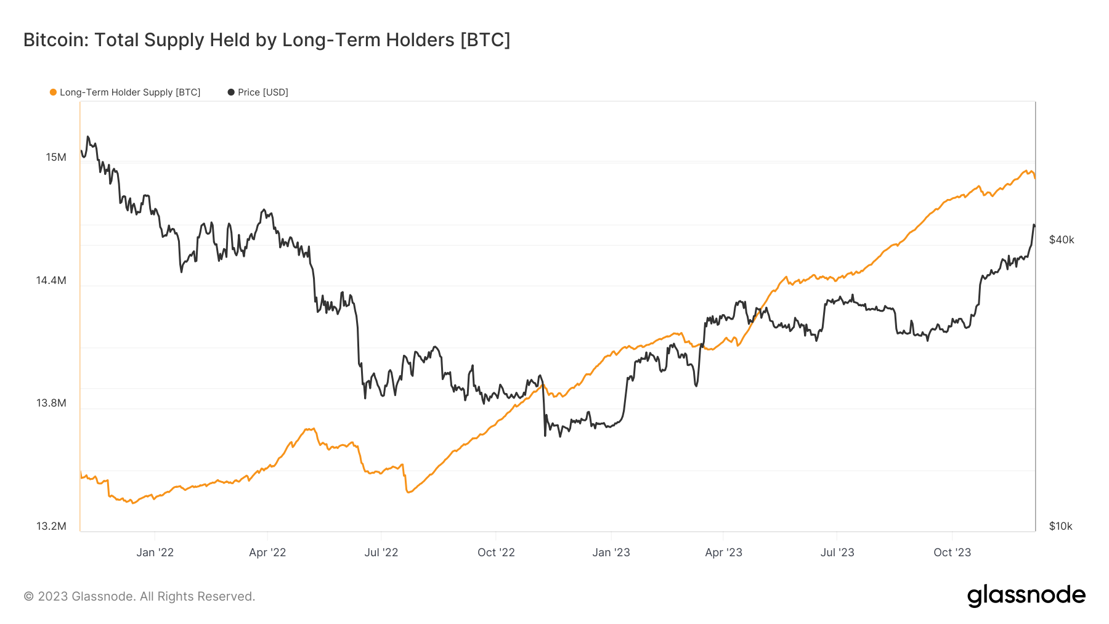The height and width of the screenshot is (624, 1109).
Task: Toggle the Long-Term Holder Supply [BTC] legend label
Action: (130, 92)
